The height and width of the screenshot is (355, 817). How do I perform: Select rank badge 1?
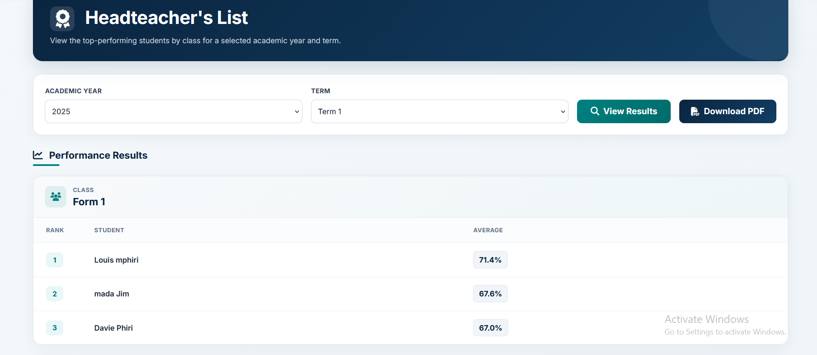[x=55, y=260]
